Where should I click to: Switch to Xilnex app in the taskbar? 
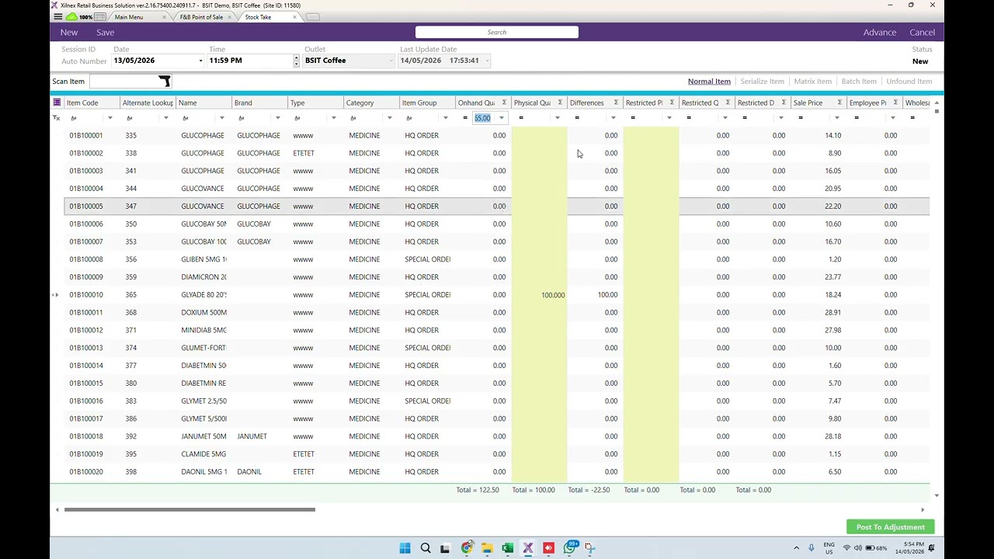point(528,548)
